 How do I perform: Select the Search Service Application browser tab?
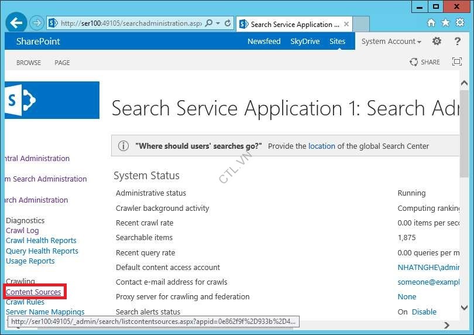[x=294, y=24]
